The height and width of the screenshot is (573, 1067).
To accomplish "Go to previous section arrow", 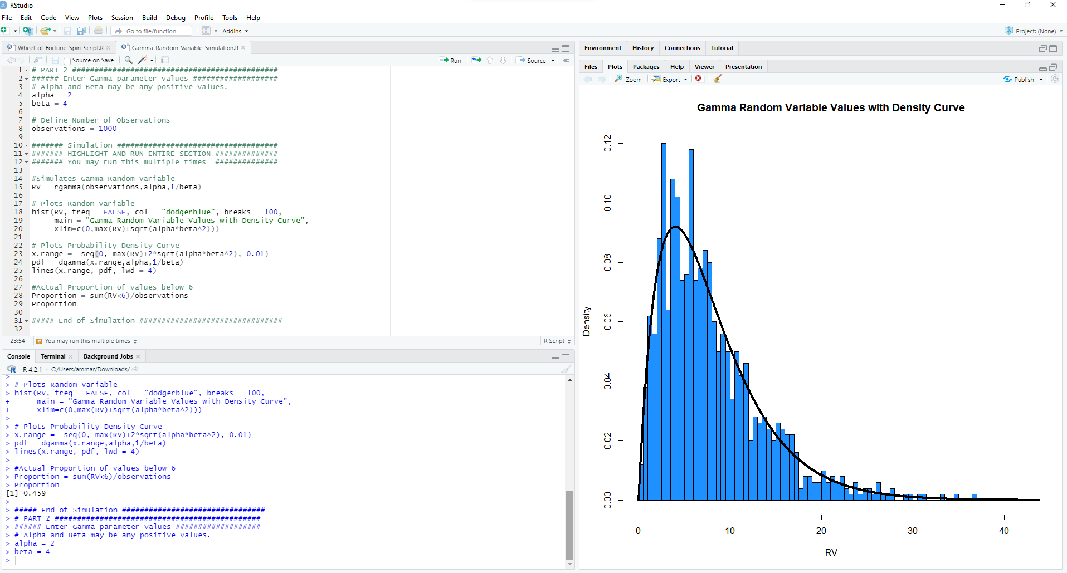I will point(490,60).
